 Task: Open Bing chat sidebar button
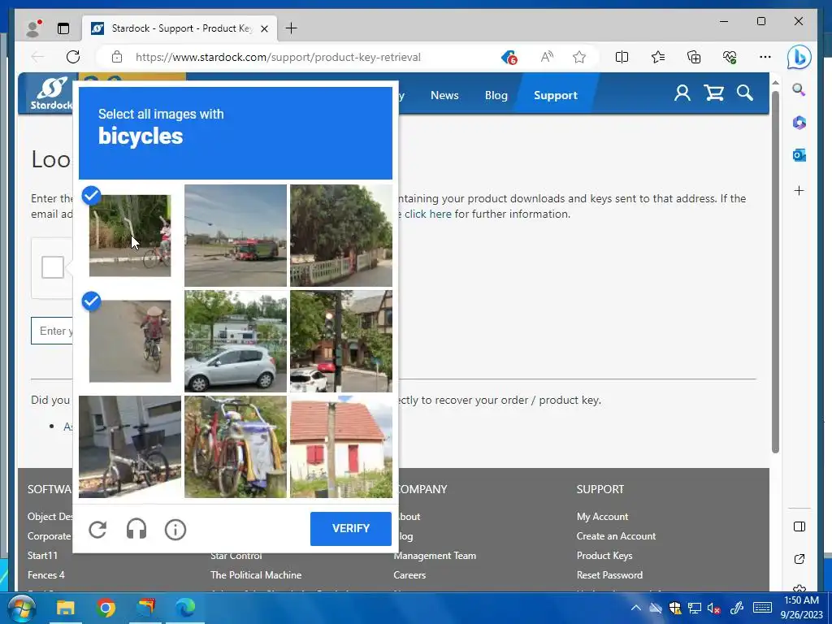tap(799, 57)
